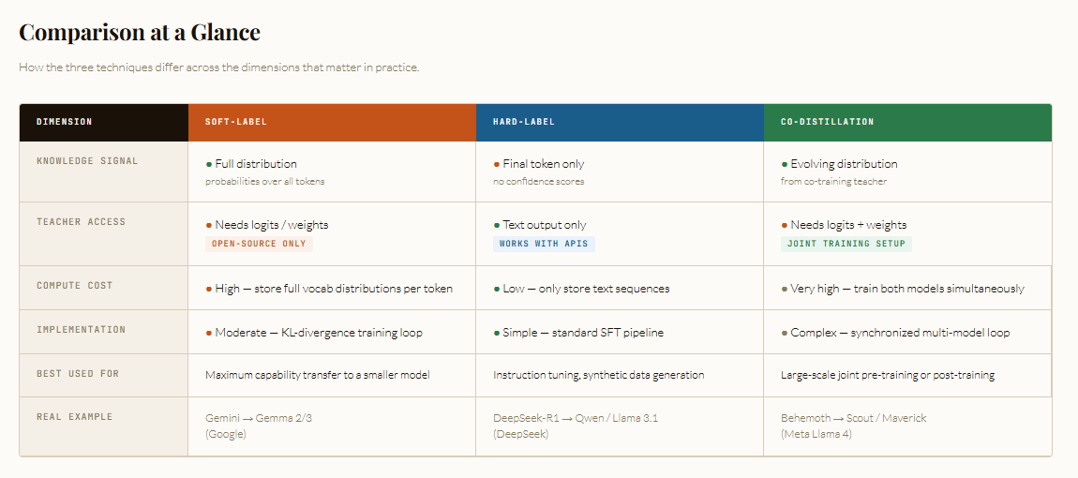Click the DIMENSION header cell
Viewport: 1078px width, 478px height.
click(104, 123)
